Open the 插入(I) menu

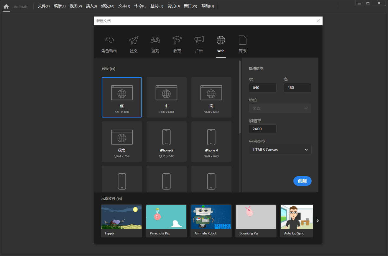(91, 6)
